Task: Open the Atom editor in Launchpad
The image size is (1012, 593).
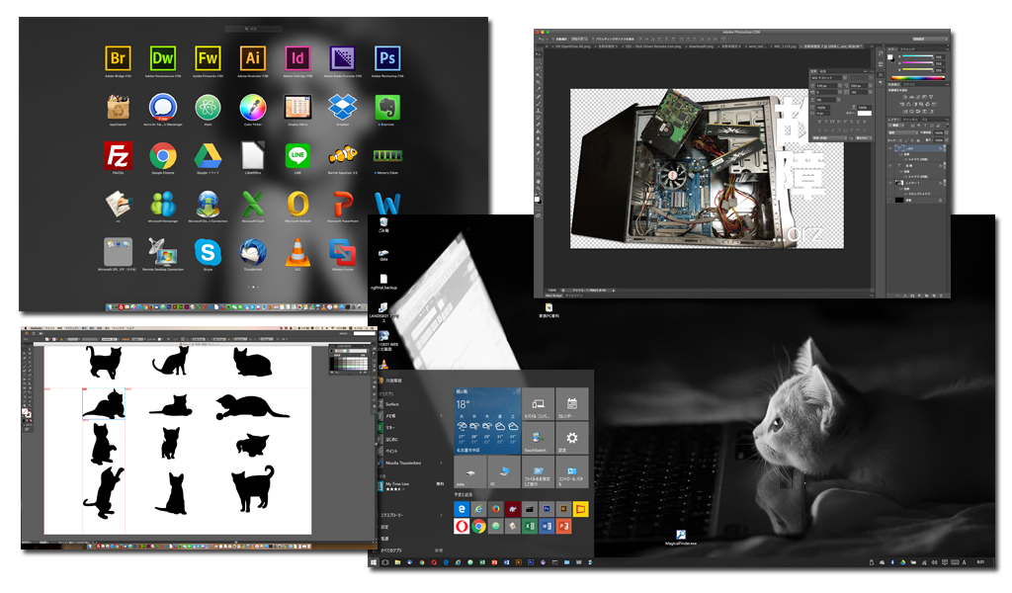Action: tap(208, 107)
